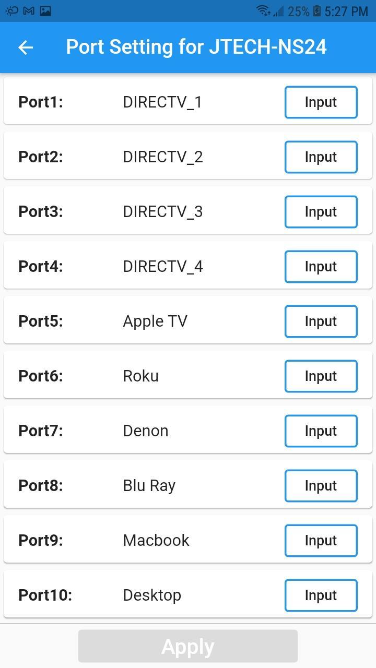Toggle Apple TV port Input button
This screenshot has width=376, height=668.
(321, 321)
